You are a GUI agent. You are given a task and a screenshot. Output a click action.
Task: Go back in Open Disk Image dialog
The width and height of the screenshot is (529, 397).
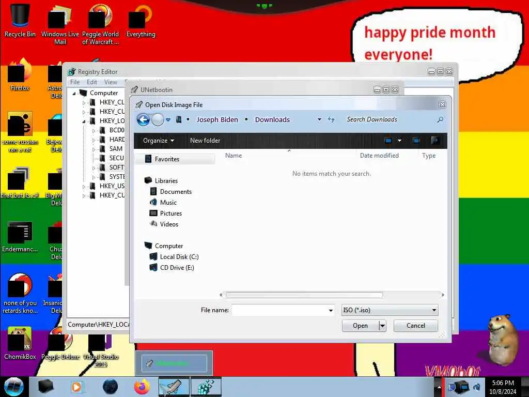[143, 119]
